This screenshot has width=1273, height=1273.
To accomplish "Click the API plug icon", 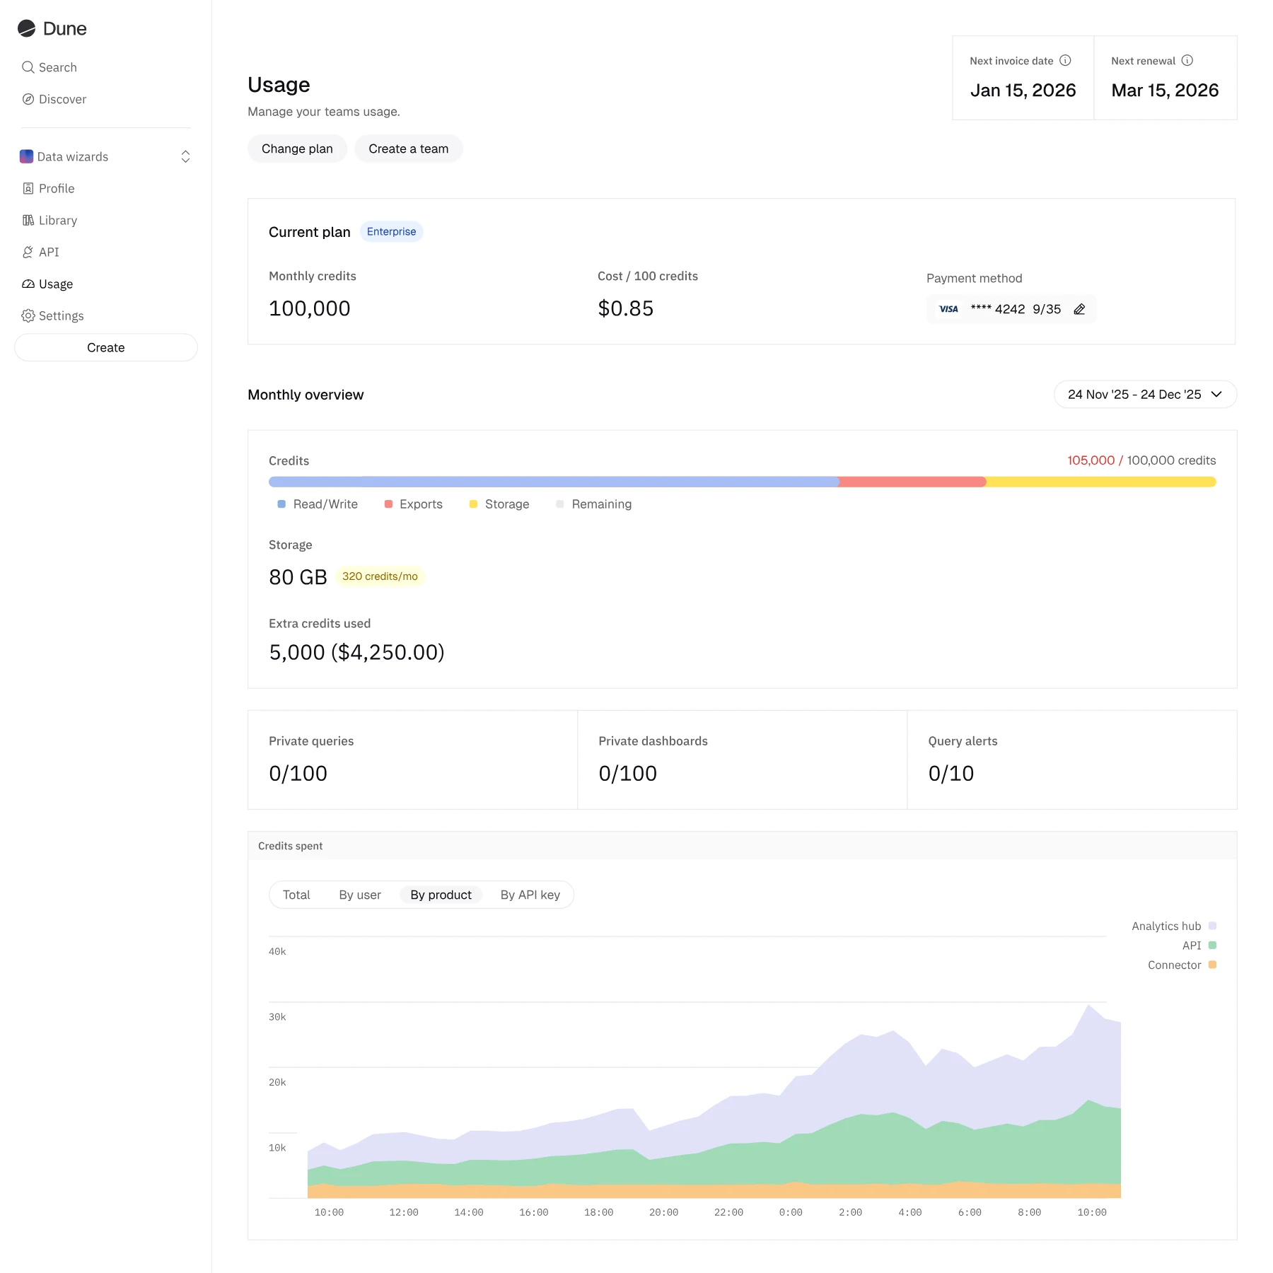I will (28, 252).
